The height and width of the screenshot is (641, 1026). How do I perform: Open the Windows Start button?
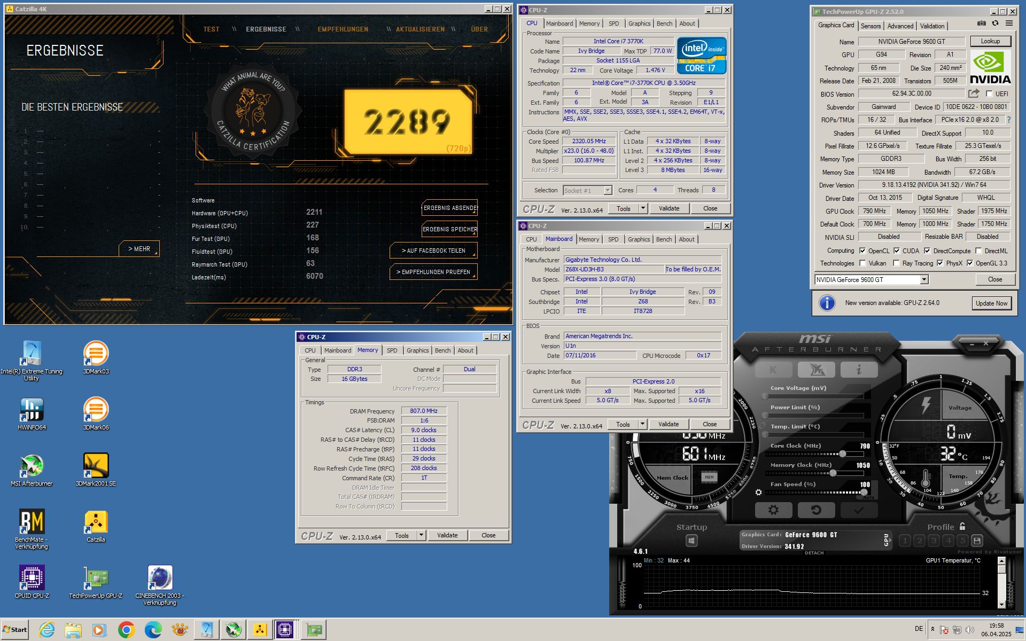coord(14,630)
